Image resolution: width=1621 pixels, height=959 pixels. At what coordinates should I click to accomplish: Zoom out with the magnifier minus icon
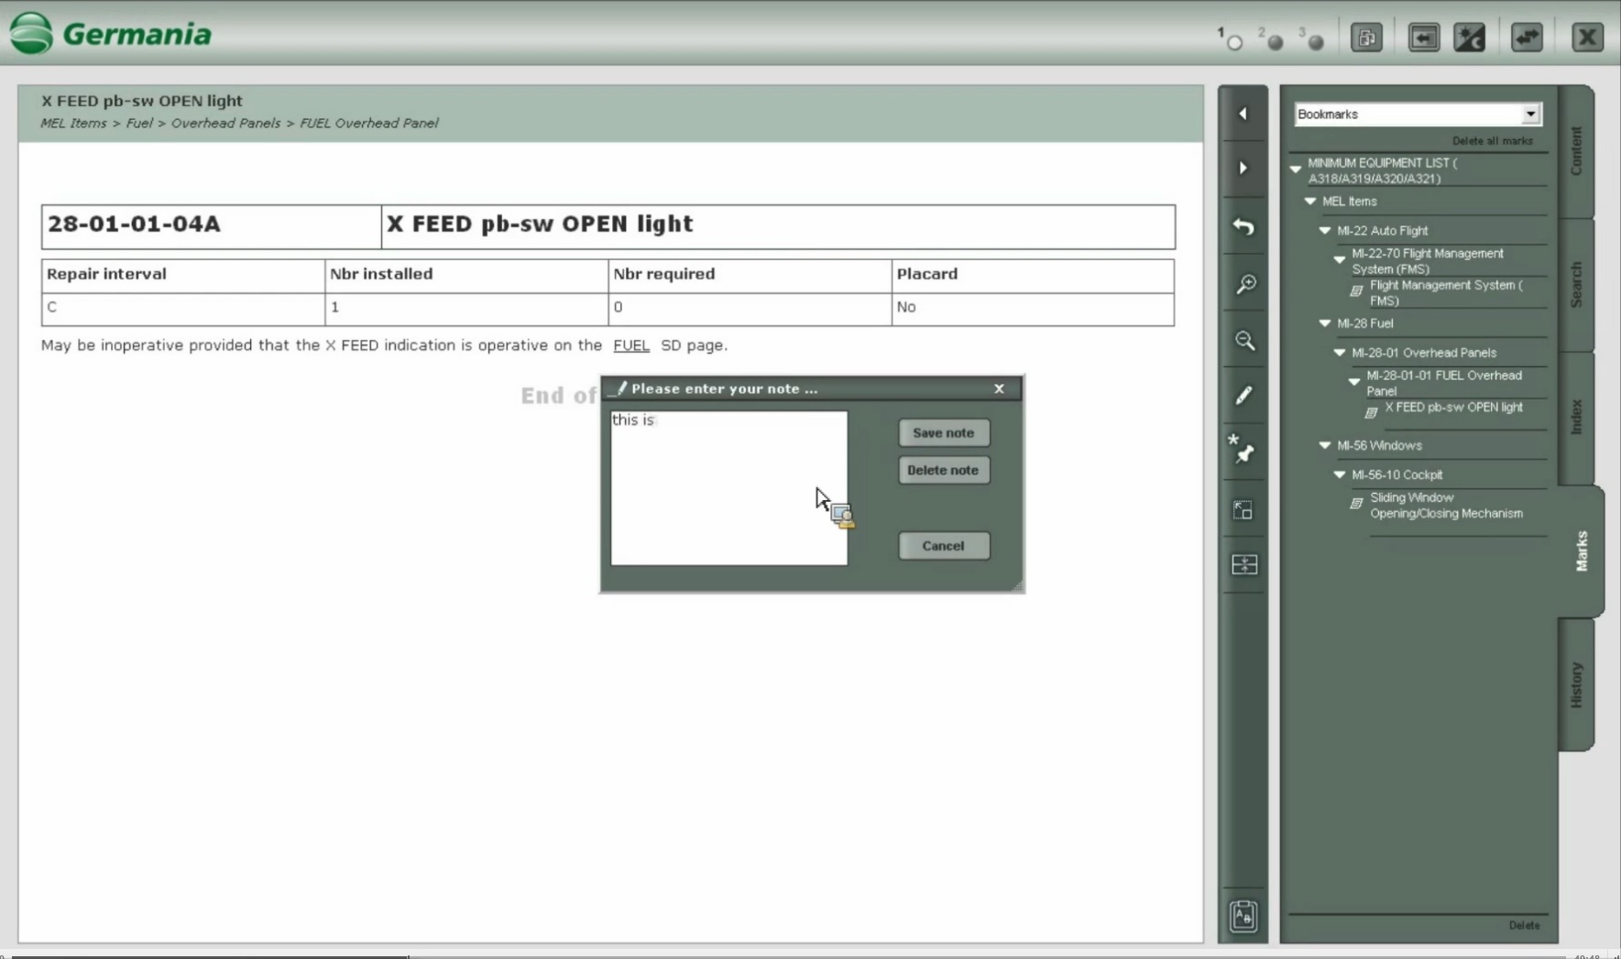(x=1244, y=341)
